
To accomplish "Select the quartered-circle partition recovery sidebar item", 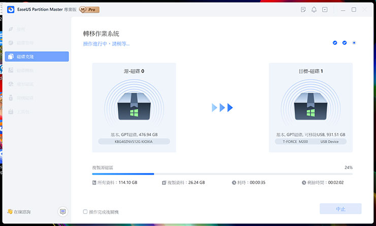I will click(x=37, y=84).
